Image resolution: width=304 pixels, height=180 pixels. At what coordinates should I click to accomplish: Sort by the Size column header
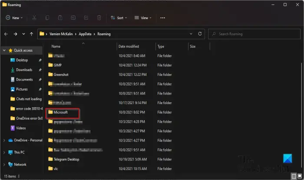[192, 46]
